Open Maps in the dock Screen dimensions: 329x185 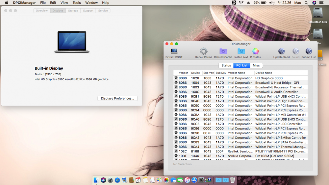(159, 180)
